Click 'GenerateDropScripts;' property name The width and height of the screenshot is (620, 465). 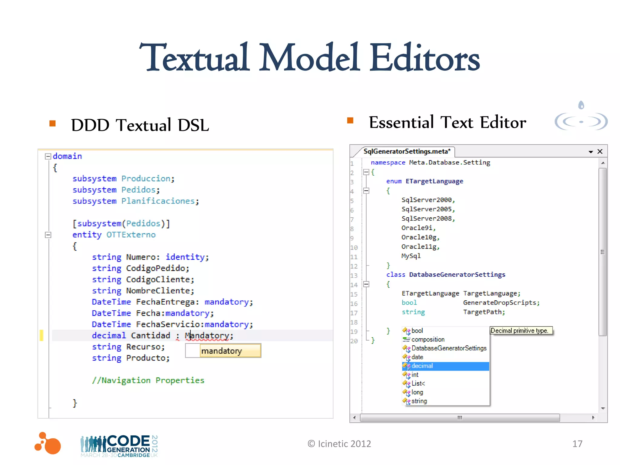[501, 303]
